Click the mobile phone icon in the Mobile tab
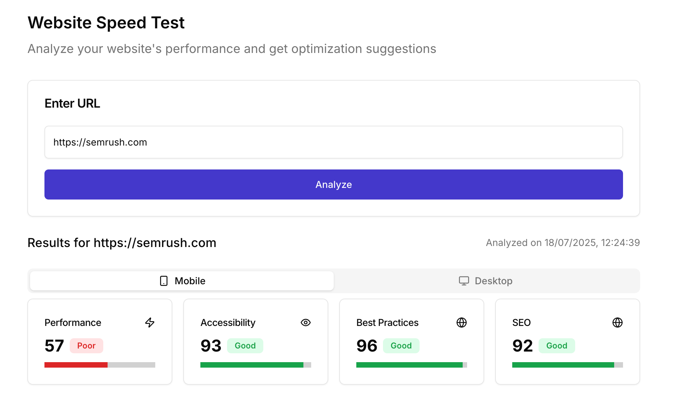Screen dimensions: 675x397 pyautogui.click(x=164, y=281)
